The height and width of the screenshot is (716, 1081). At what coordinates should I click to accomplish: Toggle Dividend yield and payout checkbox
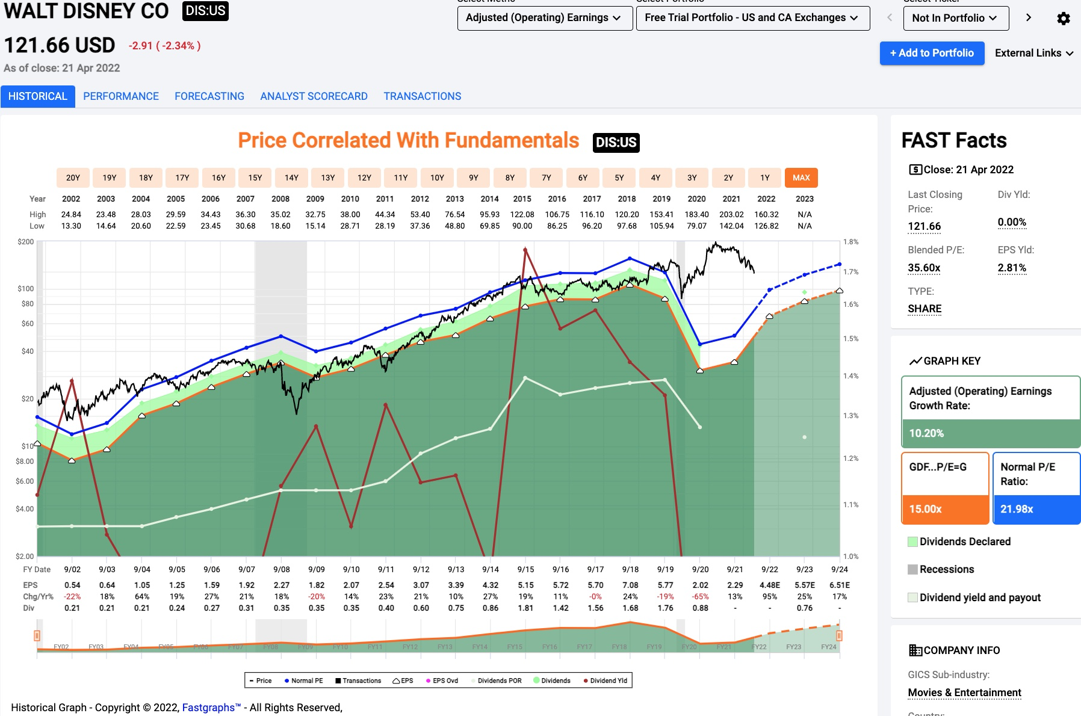pos(912,597)
